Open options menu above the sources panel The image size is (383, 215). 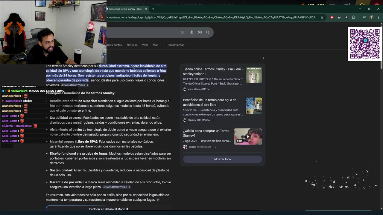[x=263, y=58]
